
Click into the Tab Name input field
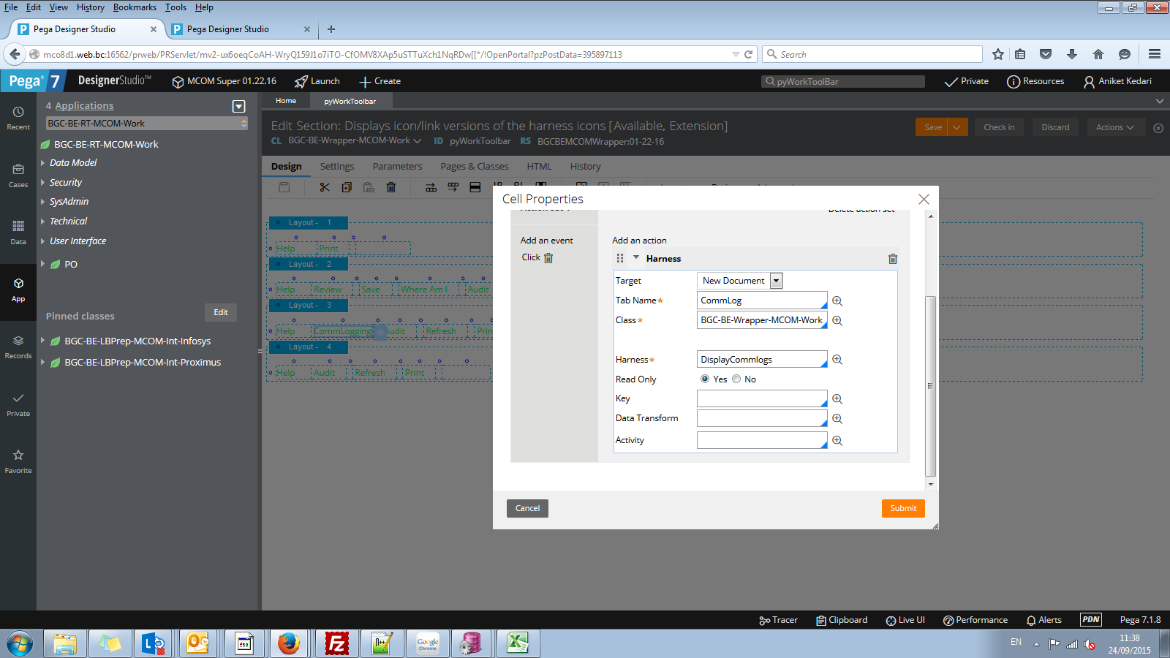point(762,300)
